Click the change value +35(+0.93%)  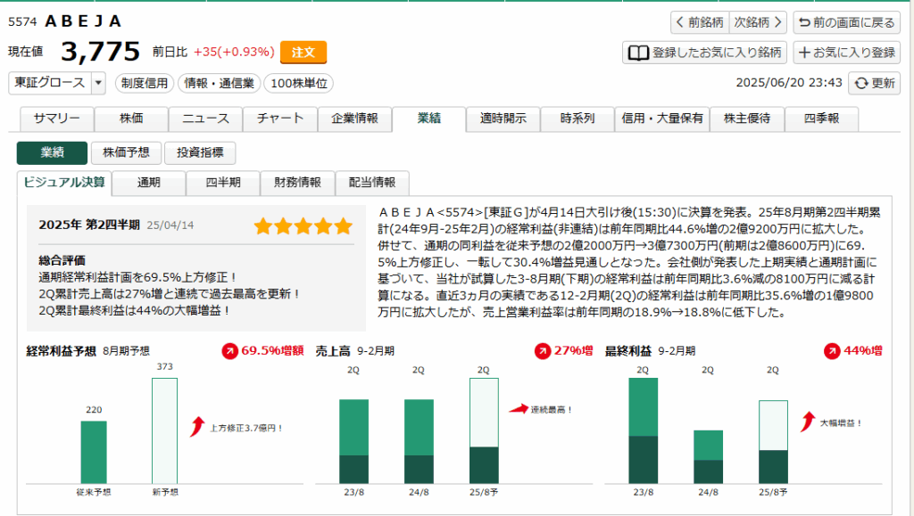[x=234, y=52]
